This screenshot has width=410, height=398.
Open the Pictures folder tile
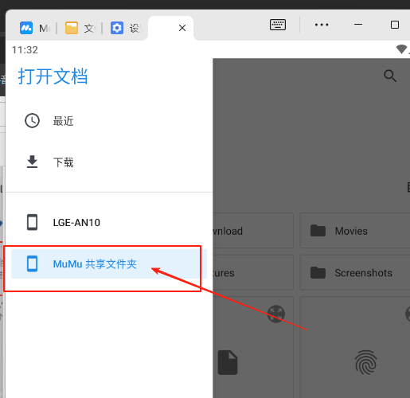253,272
